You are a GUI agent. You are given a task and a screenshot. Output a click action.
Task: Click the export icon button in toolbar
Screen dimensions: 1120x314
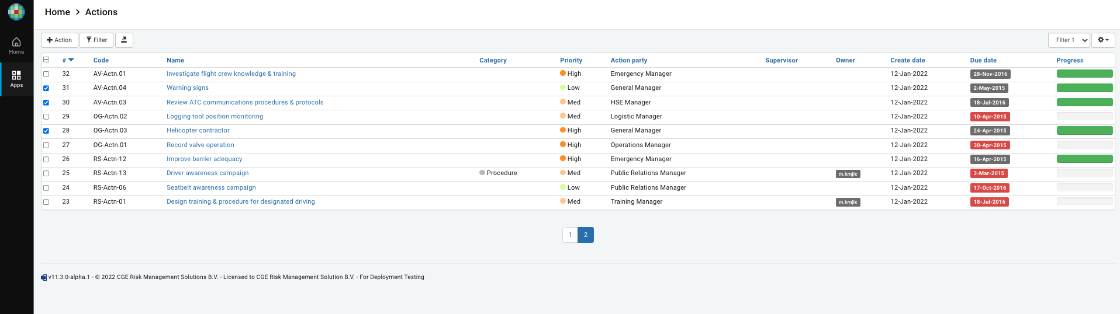[x=124, y=40]
